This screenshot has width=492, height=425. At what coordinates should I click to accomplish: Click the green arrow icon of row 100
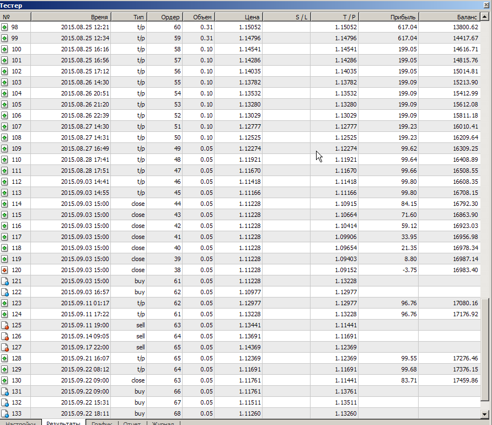[x=4, y=49]
